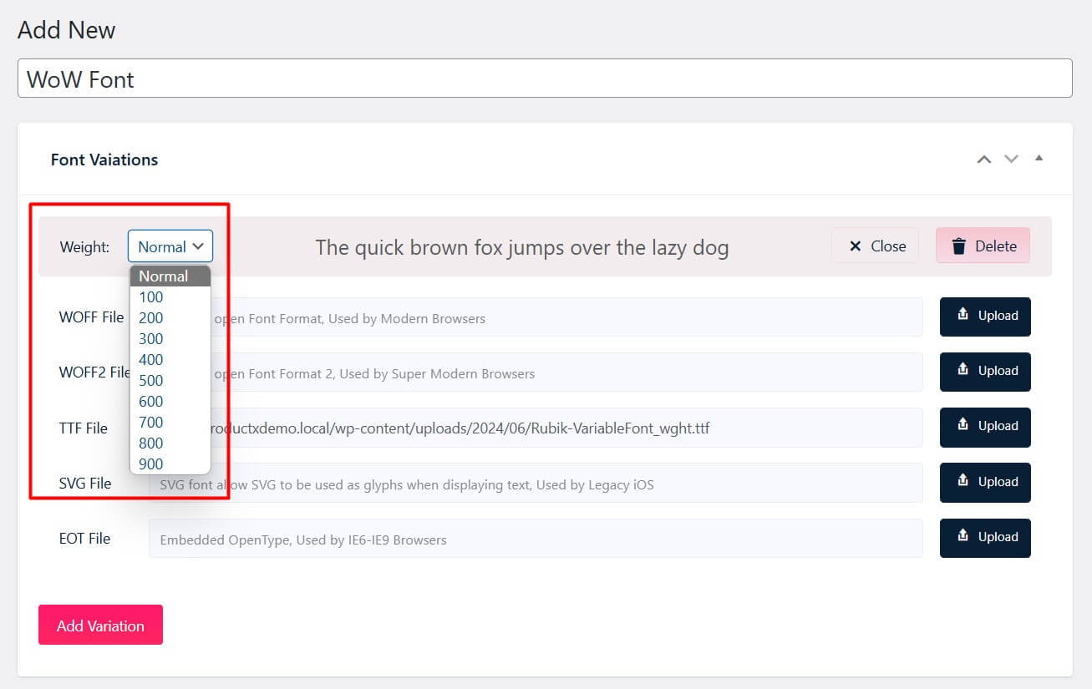Choose weight 400 option
The width and height of the screenshot is (1092, 689).
click(x=151, y=360)
